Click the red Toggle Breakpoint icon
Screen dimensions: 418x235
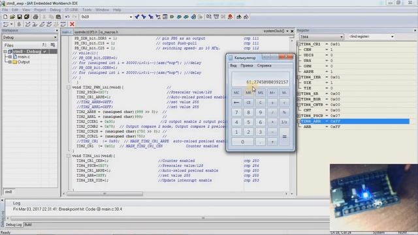pos(231,17)
